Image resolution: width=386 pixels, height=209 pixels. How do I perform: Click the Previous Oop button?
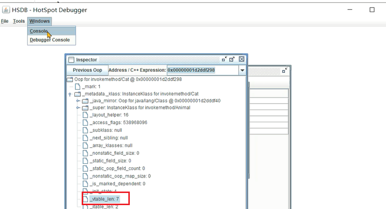click(x=88, y=70)
